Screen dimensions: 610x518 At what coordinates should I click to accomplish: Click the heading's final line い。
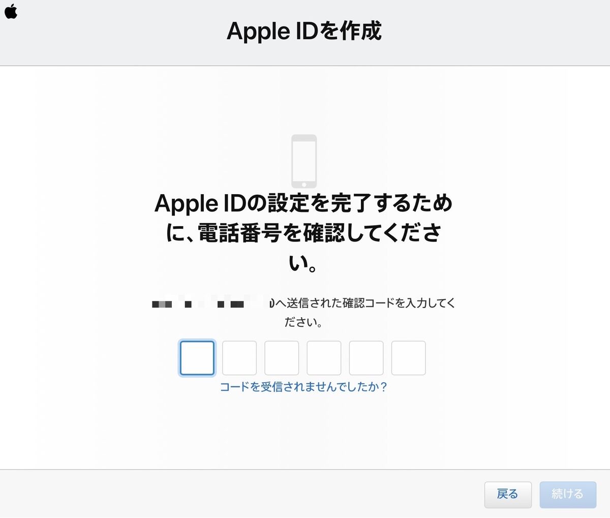click(303, 262)
